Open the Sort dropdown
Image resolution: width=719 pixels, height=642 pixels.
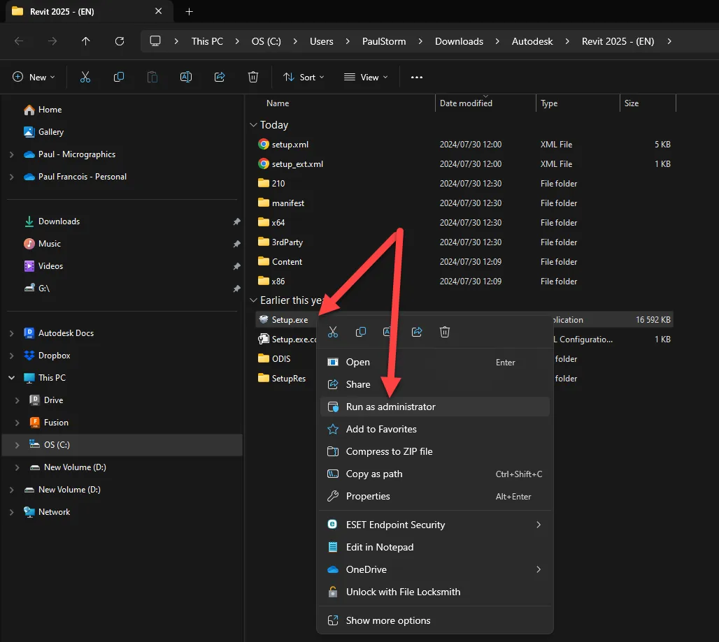pos(304,77)
